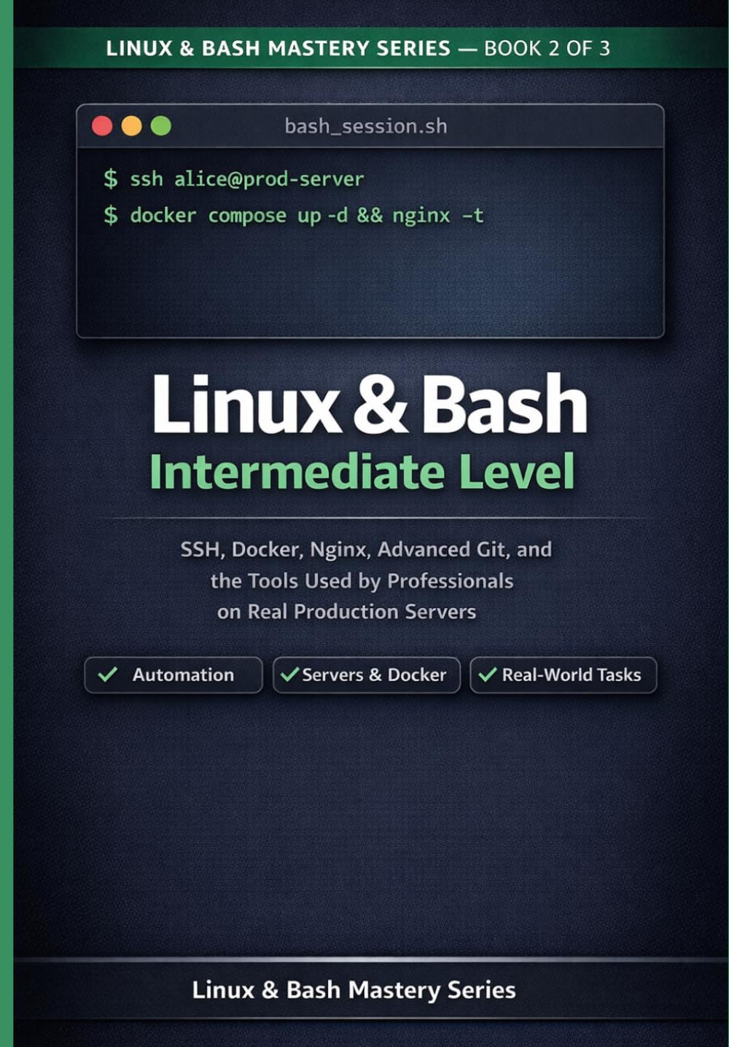Click the 'ssh alice@prod-server' command line
Screen dimensions: 729x1047
click(x=233, y=179)
